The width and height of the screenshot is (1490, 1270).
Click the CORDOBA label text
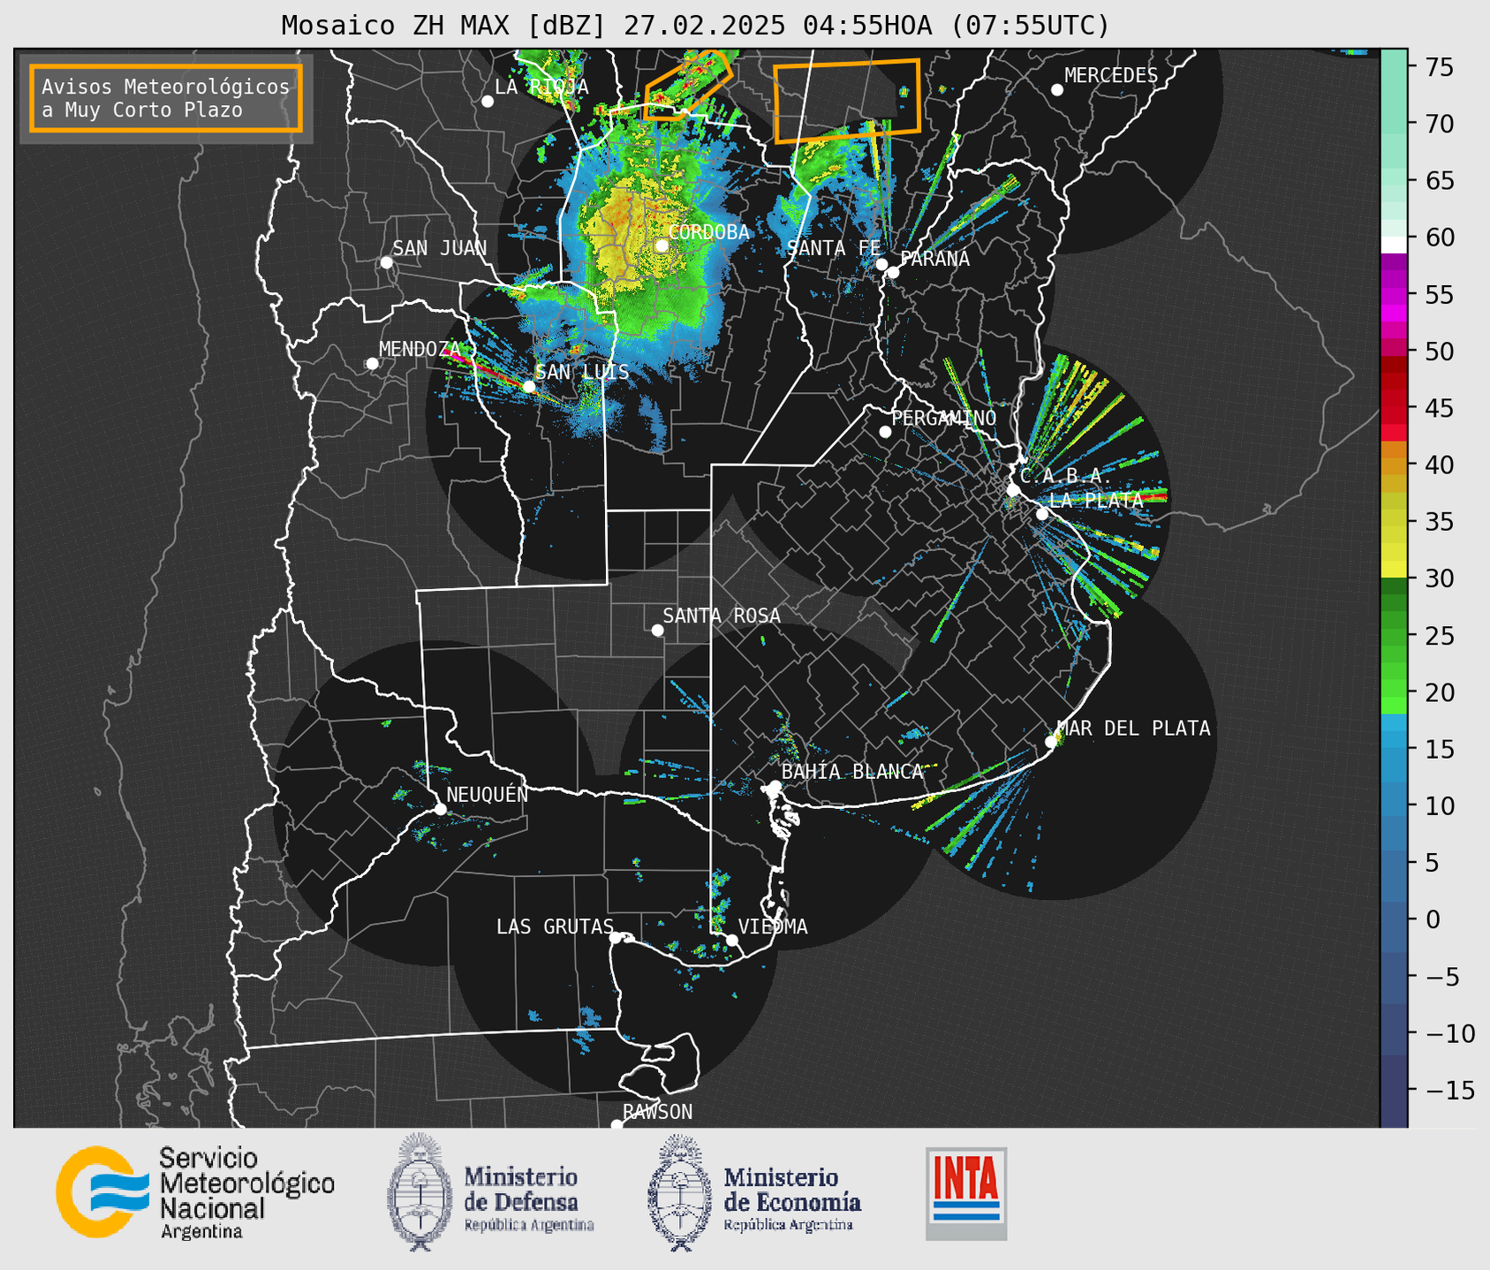coord(709,232)
